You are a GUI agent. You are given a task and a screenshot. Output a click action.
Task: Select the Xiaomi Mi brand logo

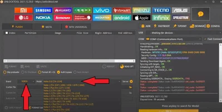[x=23, y=10]
